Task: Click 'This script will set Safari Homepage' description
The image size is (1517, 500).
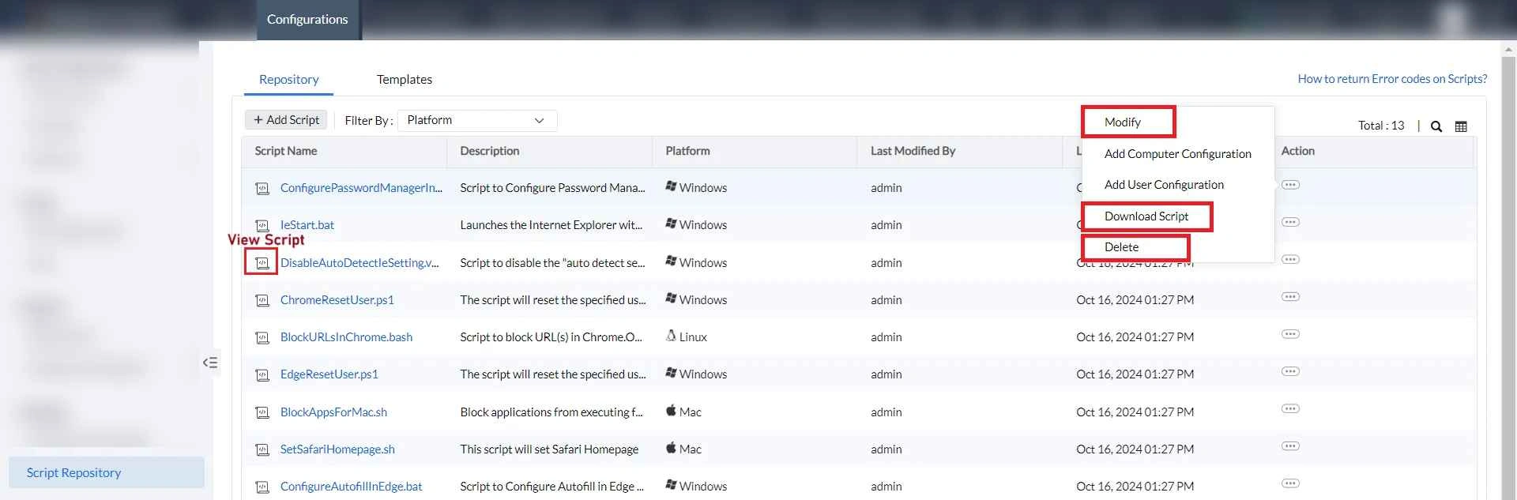Action: click(549, 449)
